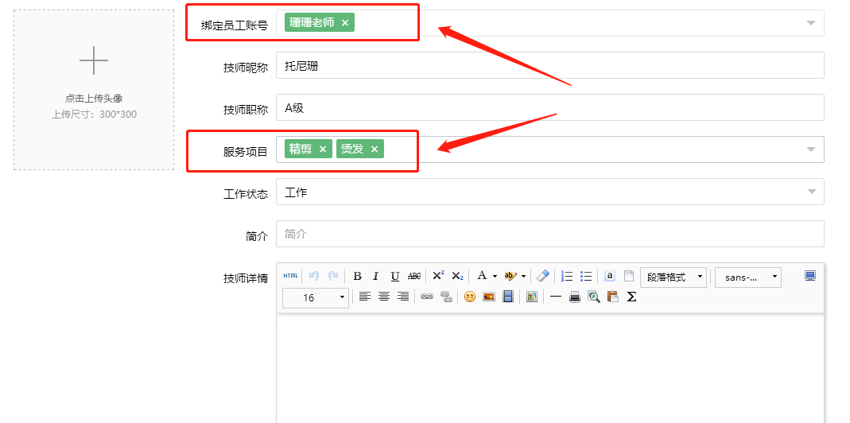
Task: Click the multi-image gallery icon
Action: (x=532, y=297)
